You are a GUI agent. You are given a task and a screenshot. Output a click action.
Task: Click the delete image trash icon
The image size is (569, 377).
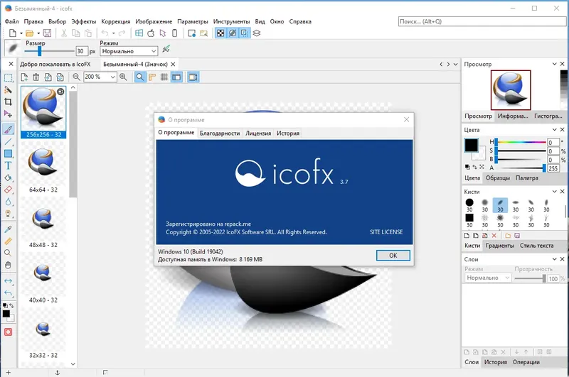pos(36,77)
